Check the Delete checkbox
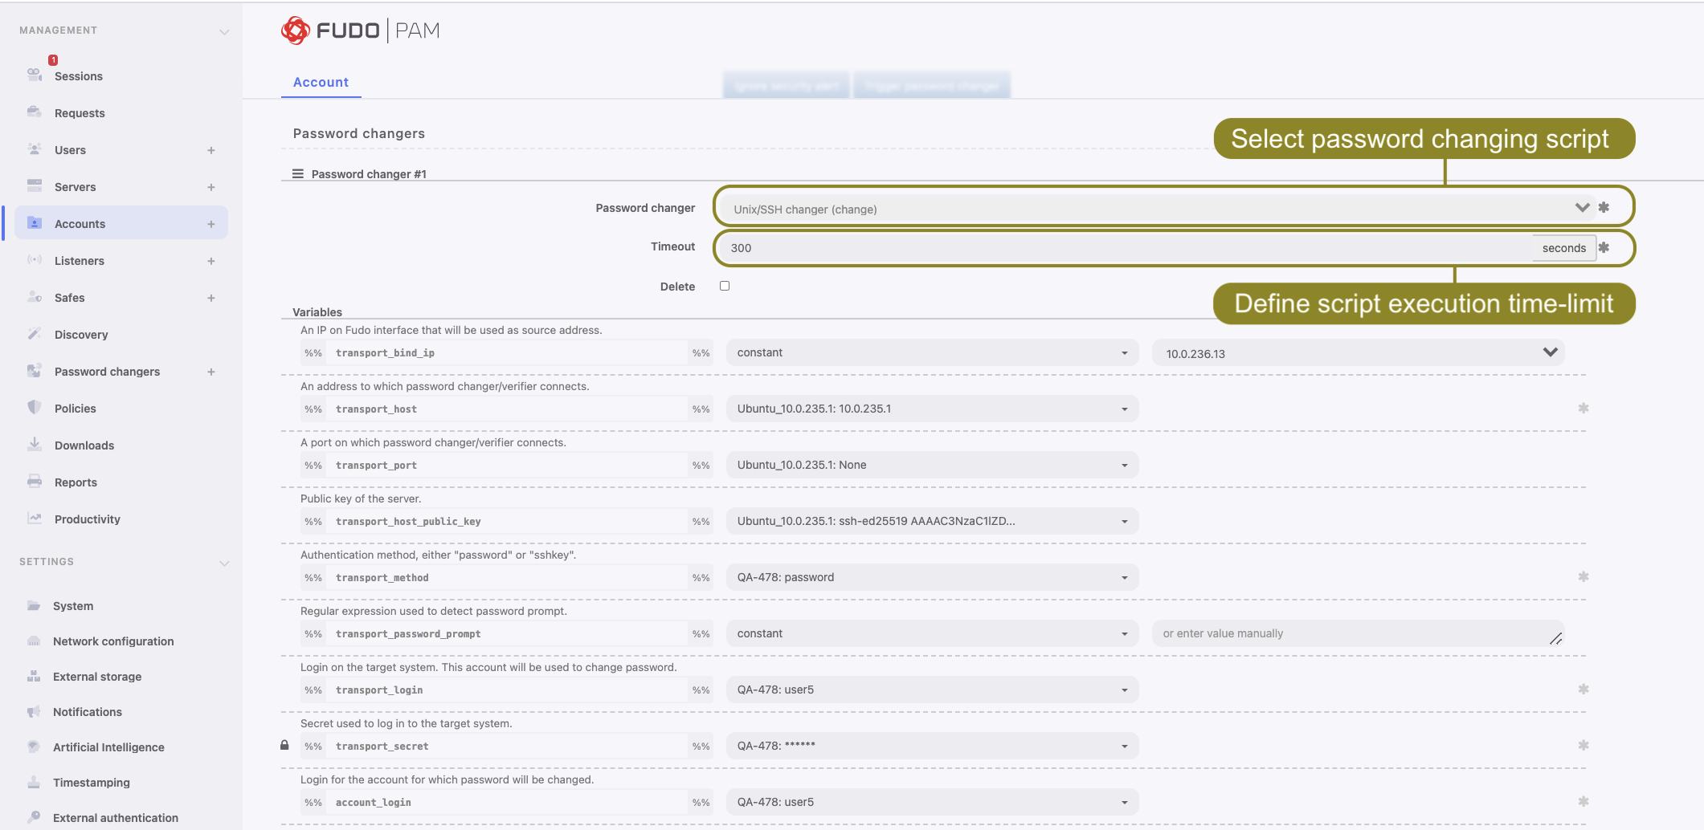 point(724,286)
